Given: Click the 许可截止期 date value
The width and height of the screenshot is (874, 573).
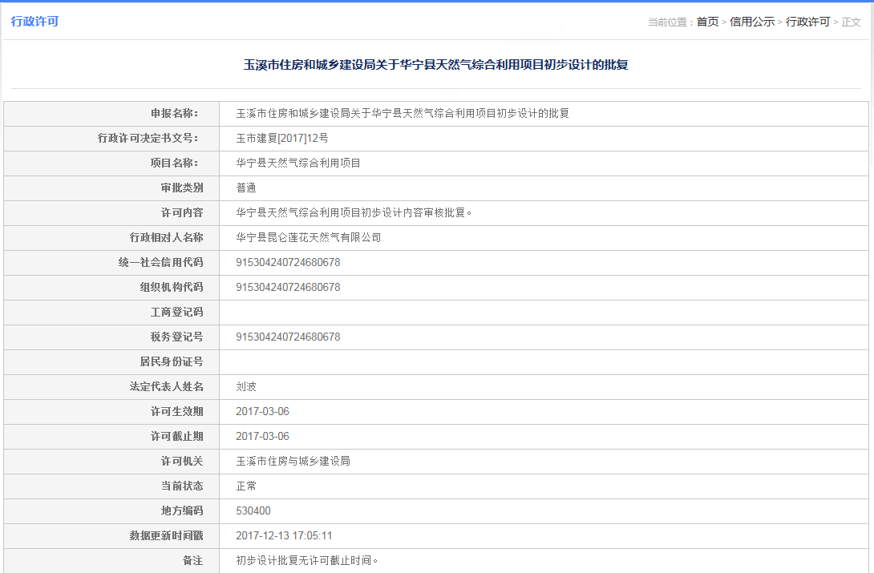Looking at the screenshot, I should pos(262,436).
